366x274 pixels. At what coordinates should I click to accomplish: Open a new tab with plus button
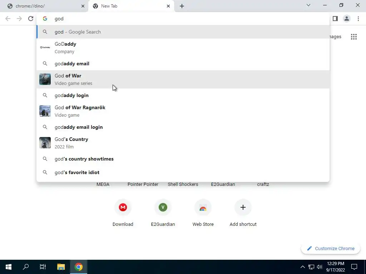tap(182, 6)
